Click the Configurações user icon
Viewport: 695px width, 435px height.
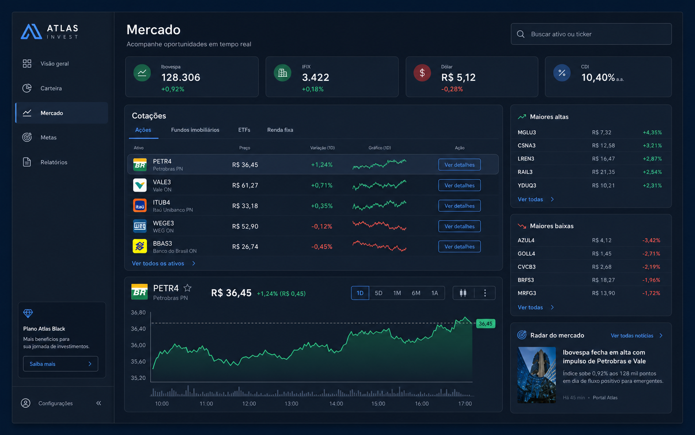26,403
